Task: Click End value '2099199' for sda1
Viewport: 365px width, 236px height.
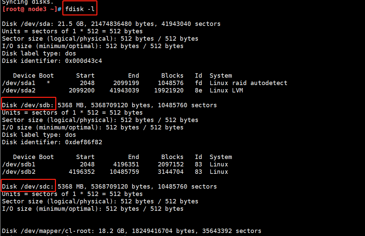Action: (x=126, y=83)
